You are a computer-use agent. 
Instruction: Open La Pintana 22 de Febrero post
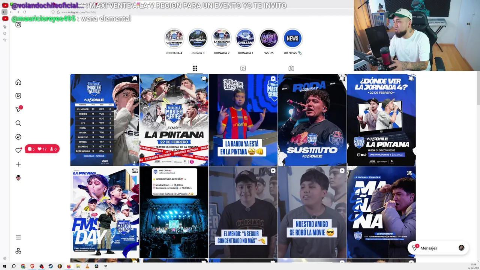click(x=174, y=120)
